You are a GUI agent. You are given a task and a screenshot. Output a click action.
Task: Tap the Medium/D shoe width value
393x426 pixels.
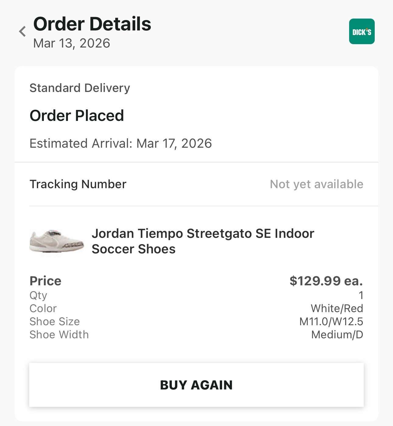pyautogui.click(x=337, y=335)
